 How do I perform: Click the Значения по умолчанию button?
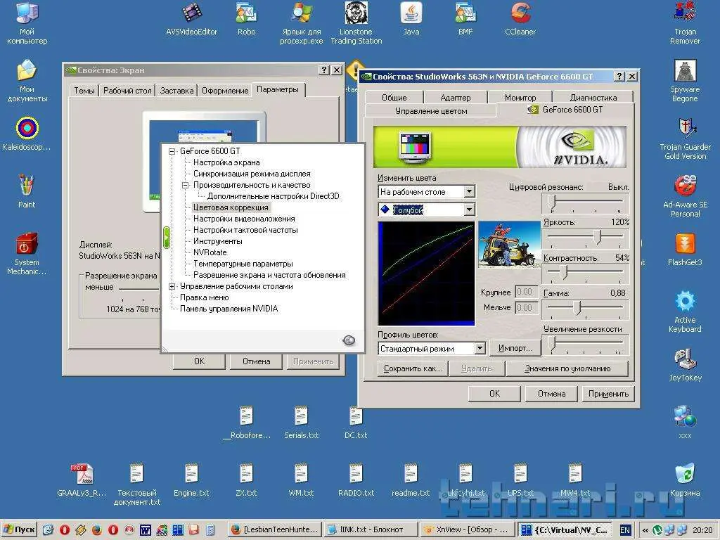(567, 368)
